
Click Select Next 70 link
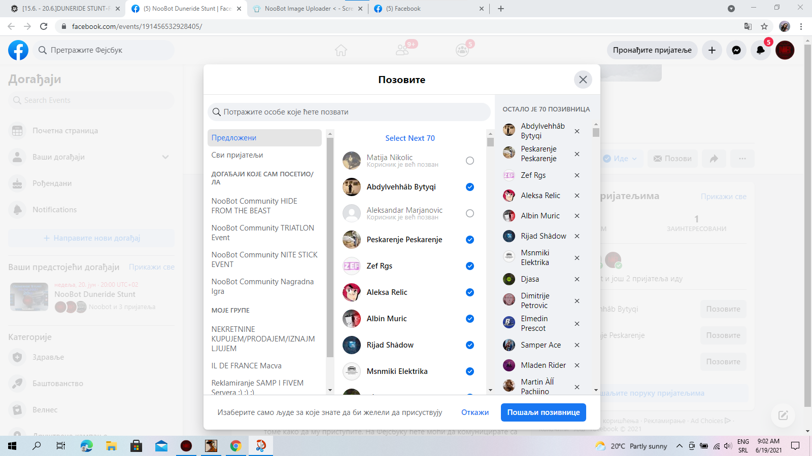click(x=410, y=138)
